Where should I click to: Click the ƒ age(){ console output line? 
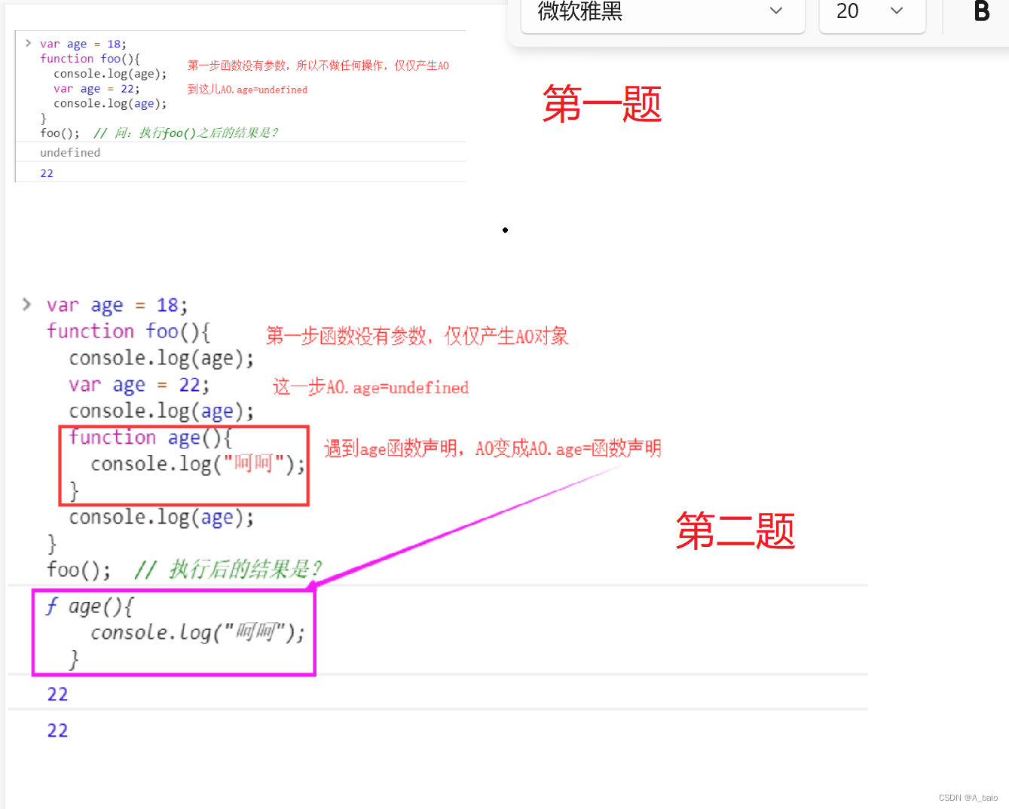tap(90, 606)
